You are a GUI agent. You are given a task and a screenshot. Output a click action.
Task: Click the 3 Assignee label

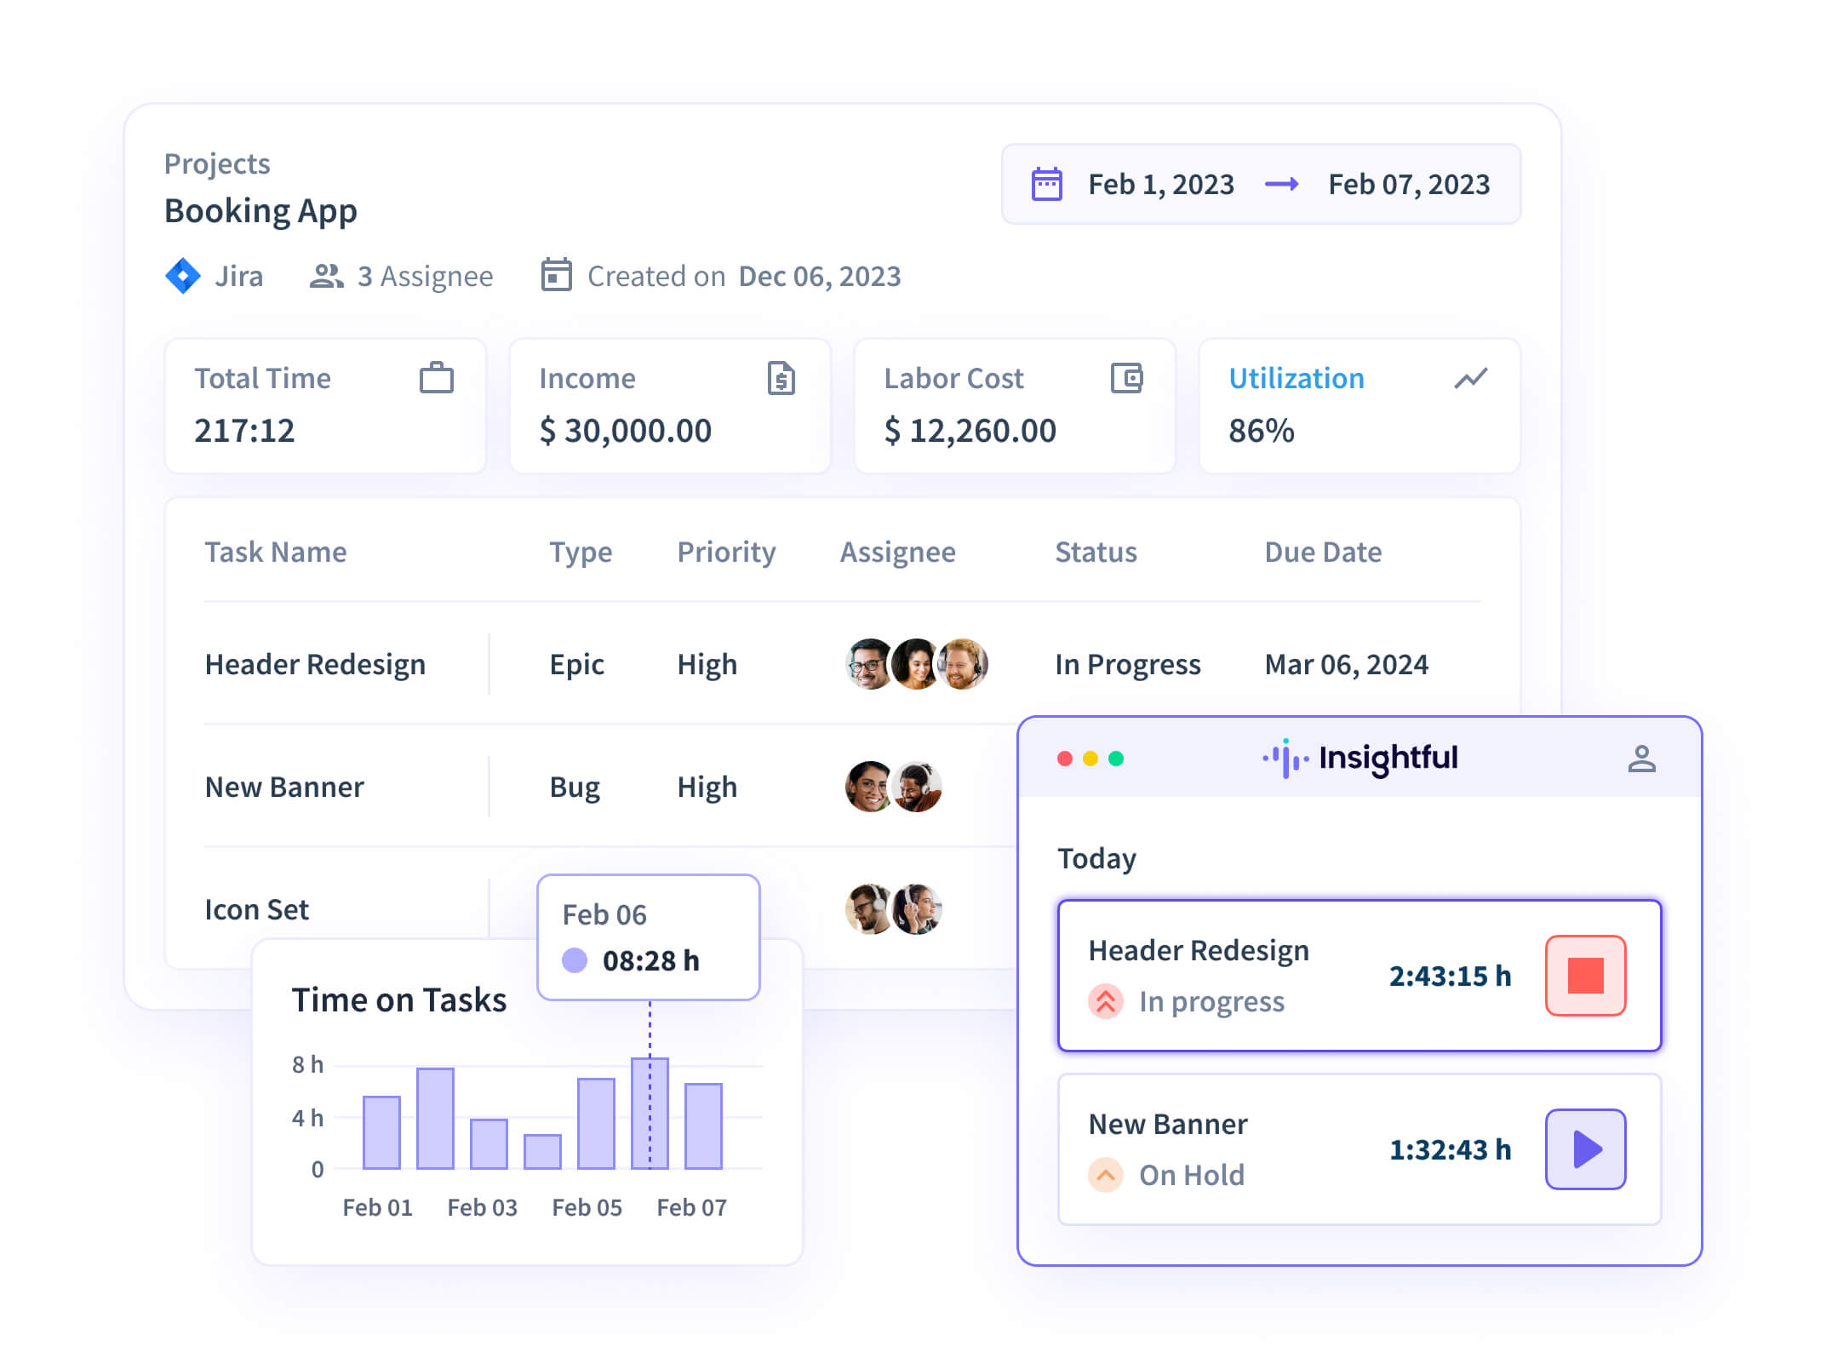[x=425, y=276]
